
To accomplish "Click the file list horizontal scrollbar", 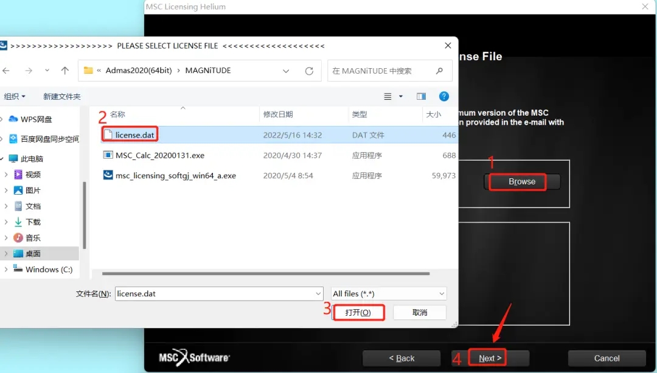I will tap(266, 274).
